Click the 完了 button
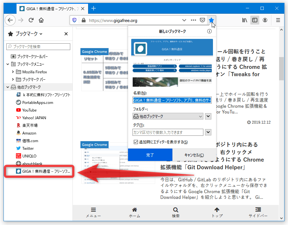The height and width of the screenshot is (225, 288). click(x=150, y=155)
